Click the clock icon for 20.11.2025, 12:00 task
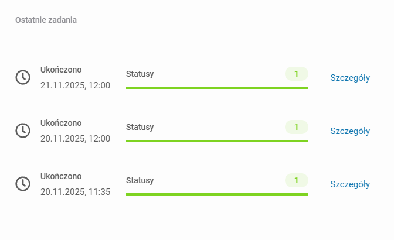This screenshot has width=394, height=240. click(23, 131)
